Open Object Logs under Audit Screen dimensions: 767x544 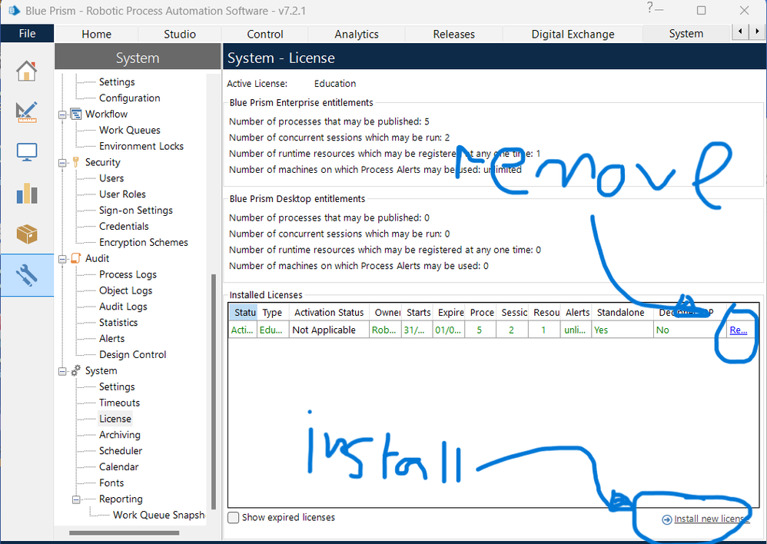click(126, 290)
